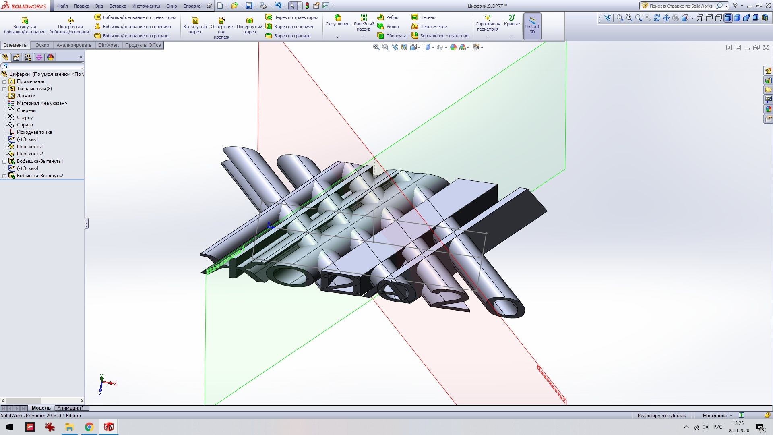The height and width of the screenshot is (435, 773).
Task: Toggle the select cursor tool
Action: (292, 6)
